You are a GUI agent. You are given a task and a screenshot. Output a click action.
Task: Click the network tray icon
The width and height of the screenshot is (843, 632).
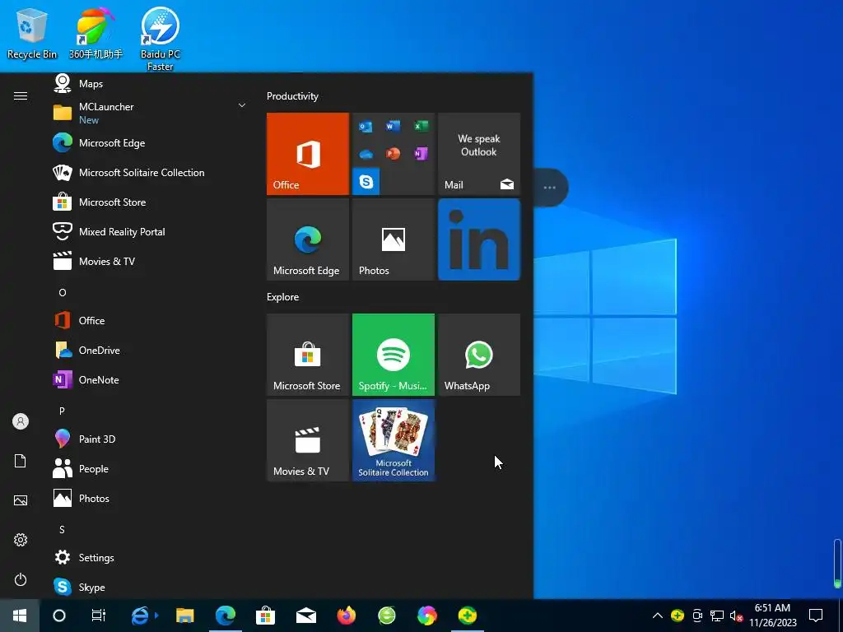click(x=717, y=616)
